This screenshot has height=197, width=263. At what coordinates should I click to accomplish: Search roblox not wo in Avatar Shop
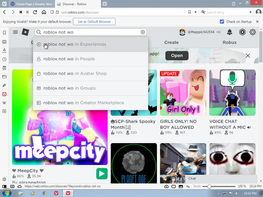click(91, 74)
